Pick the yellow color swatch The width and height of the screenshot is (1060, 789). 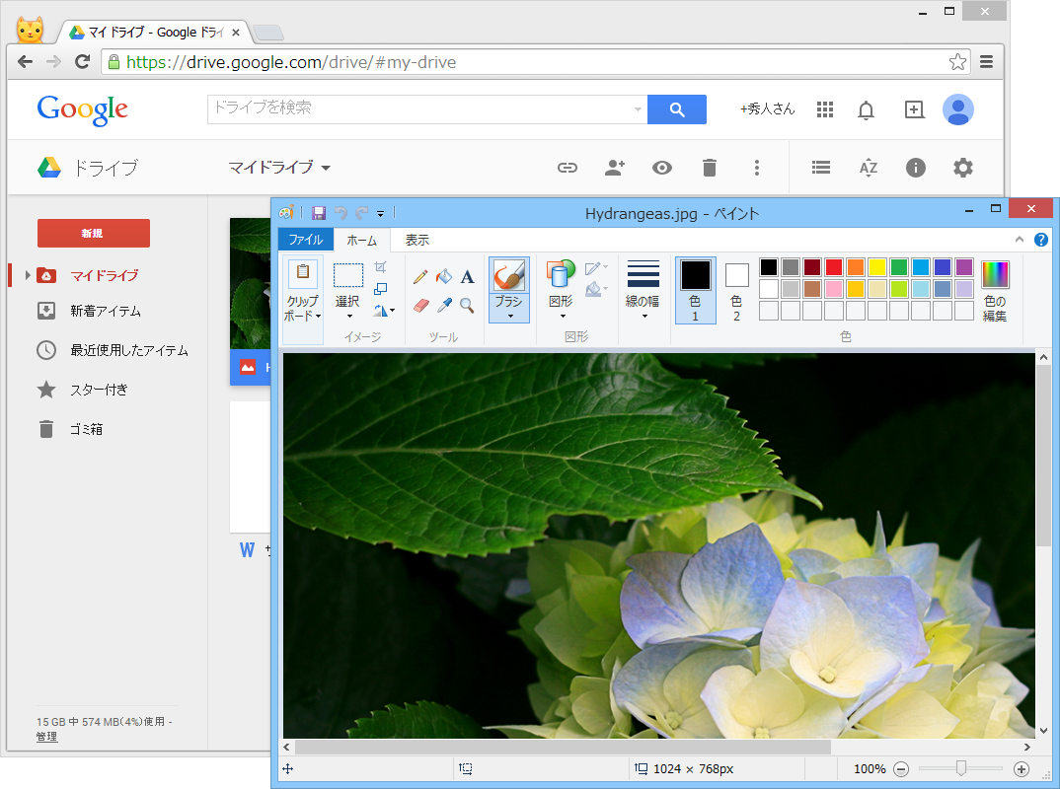point(876,267)
